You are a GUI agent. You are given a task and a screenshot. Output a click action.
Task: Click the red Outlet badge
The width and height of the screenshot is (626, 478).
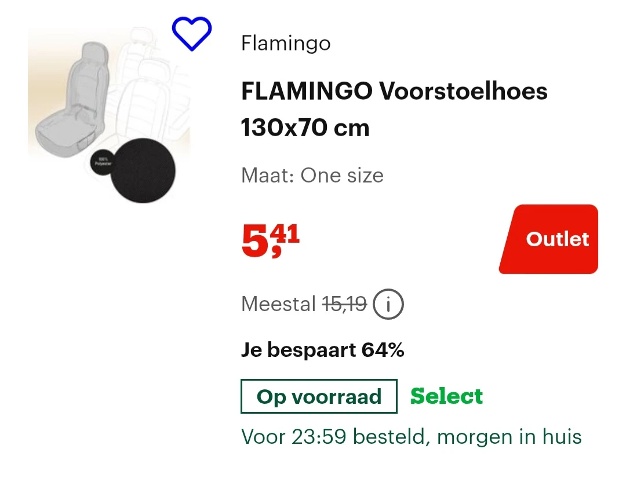[x=548, y=239]
